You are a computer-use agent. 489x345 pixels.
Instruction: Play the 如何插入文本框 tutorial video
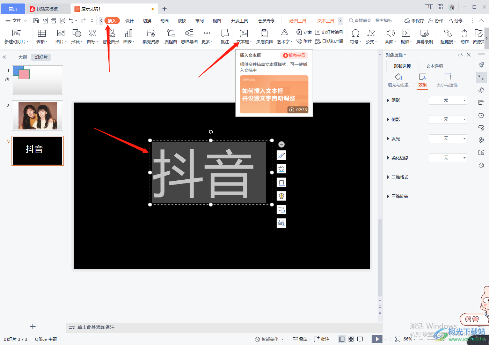[x=274, y=95]
